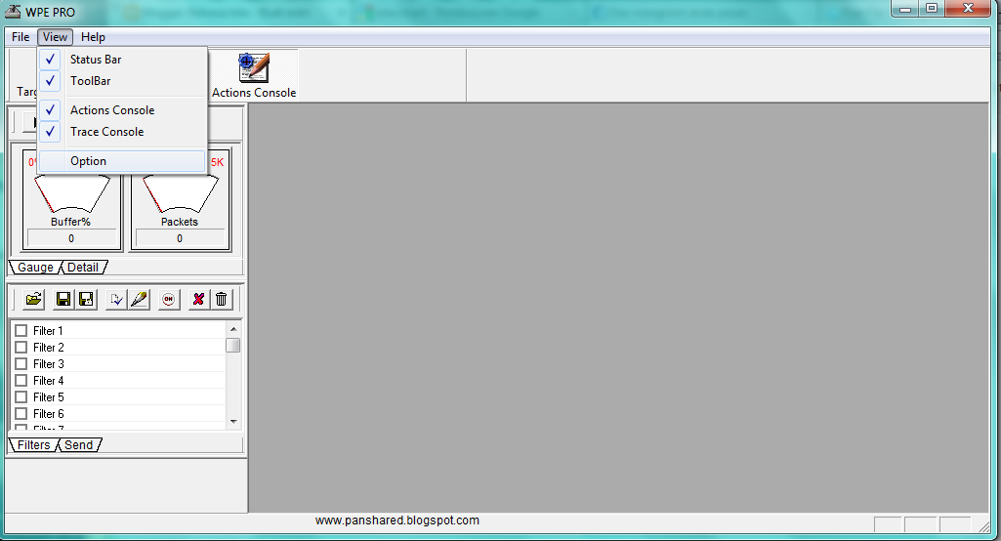Screen dimensions: 1001x541
Task: Enable the Filter 4 checkbox
Action: click(21, 381)
